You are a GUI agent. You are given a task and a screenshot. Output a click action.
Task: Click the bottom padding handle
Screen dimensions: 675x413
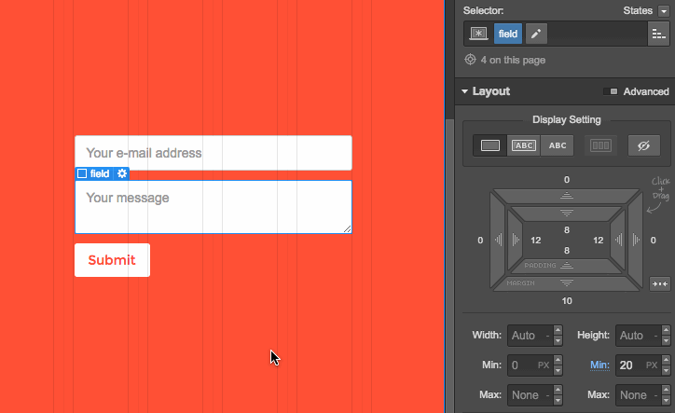[x=567, y=266]
